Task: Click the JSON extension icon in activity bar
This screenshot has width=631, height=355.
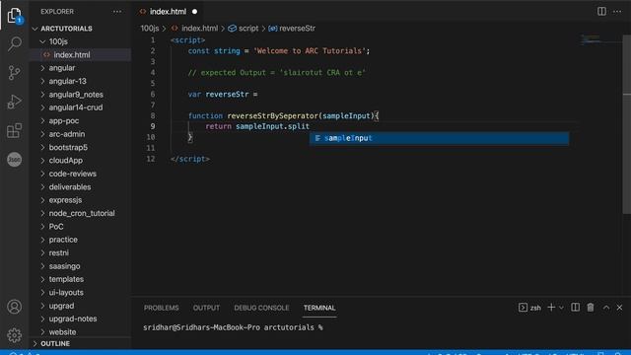Action: point(15,160)
